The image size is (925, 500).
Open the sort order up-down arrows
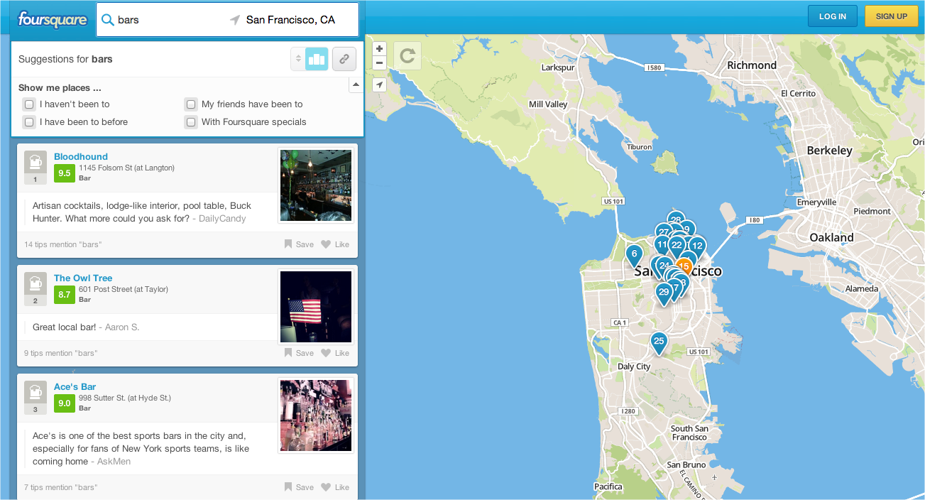click(298, 59)
